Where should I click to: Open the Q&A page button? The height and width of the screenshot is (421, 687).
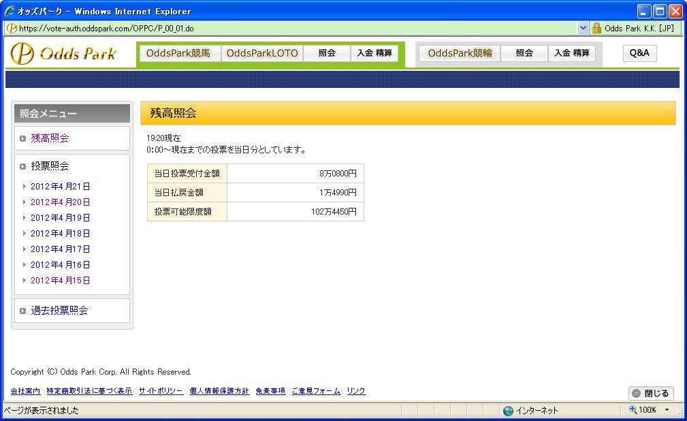640,53
